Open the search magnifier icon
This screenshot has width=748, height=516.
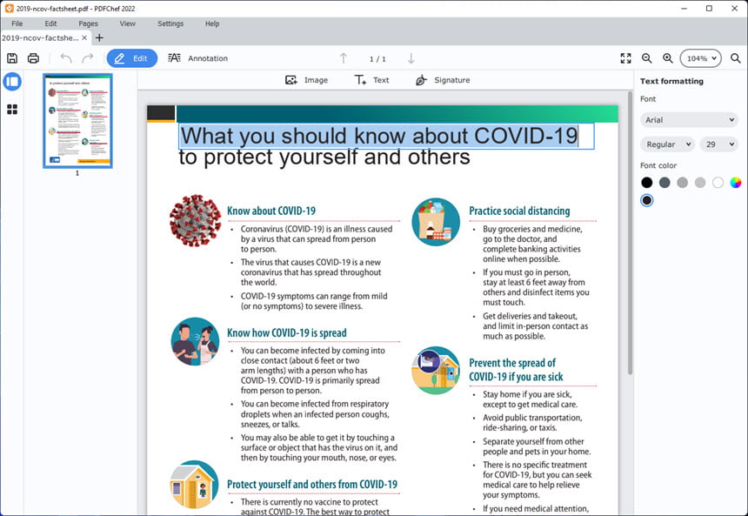736,58
